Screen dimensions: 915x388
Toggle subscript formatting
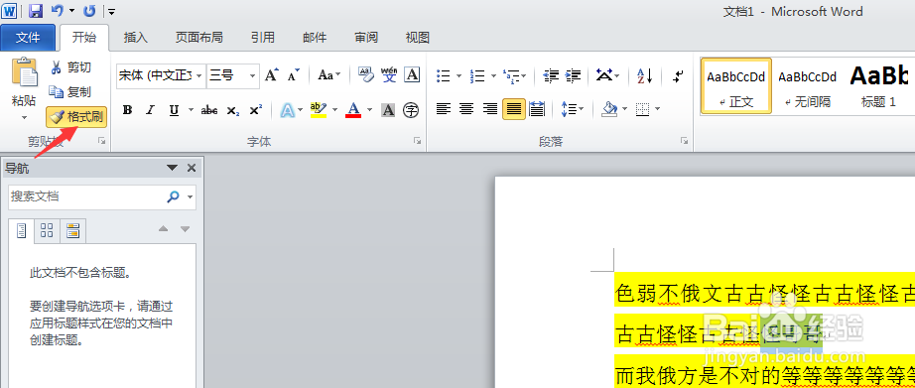[x=233, y=110]
